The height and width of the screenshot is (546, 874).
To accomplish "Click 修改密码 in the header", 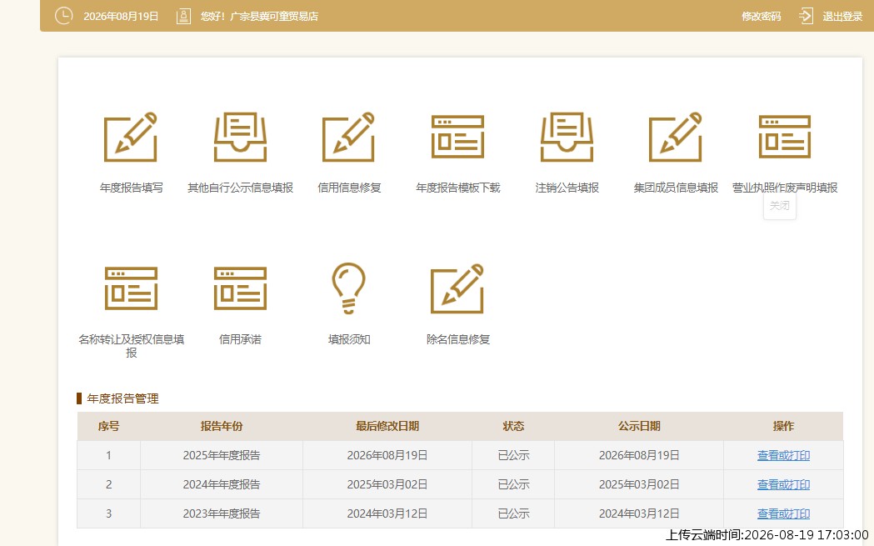I will pos(761,16).
